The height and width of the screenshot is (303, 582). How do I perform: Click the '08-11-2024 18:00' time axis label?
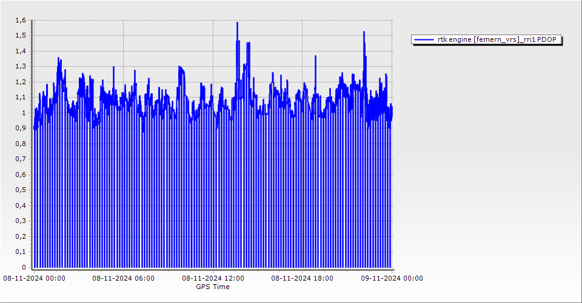click(x=302, y=279)
